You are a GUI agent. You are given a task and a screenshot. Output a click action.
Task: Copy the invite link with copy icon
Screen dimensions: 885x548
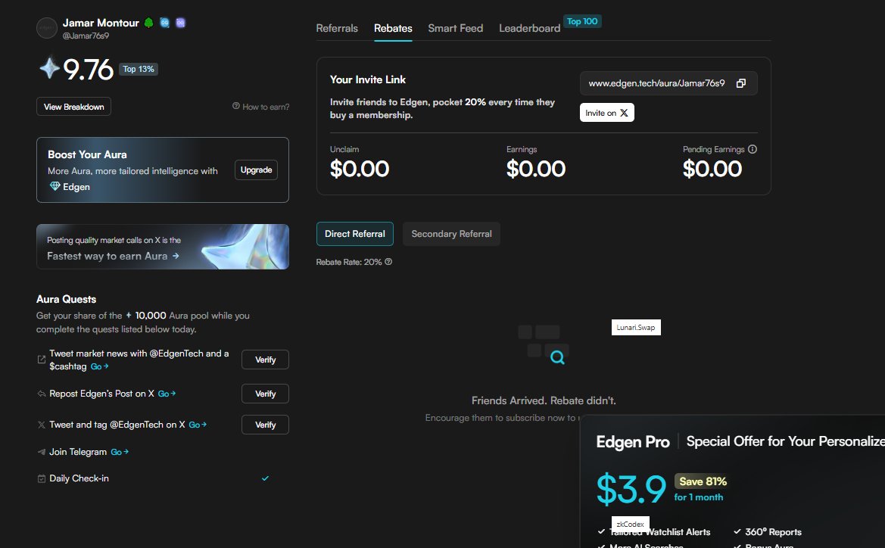coord(741,83)
